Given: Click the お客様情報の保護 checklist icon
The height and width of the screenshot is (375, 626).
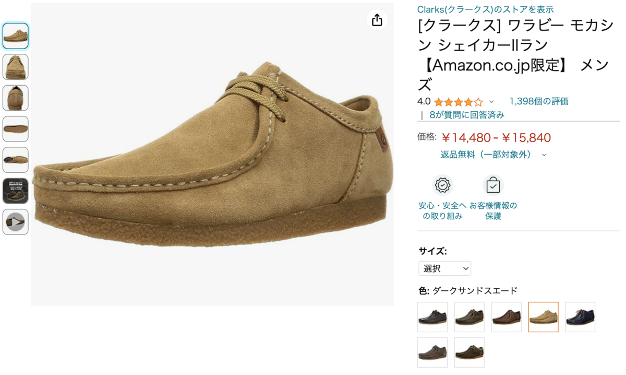Looking at the screenshot, I should tap(492, 185).
